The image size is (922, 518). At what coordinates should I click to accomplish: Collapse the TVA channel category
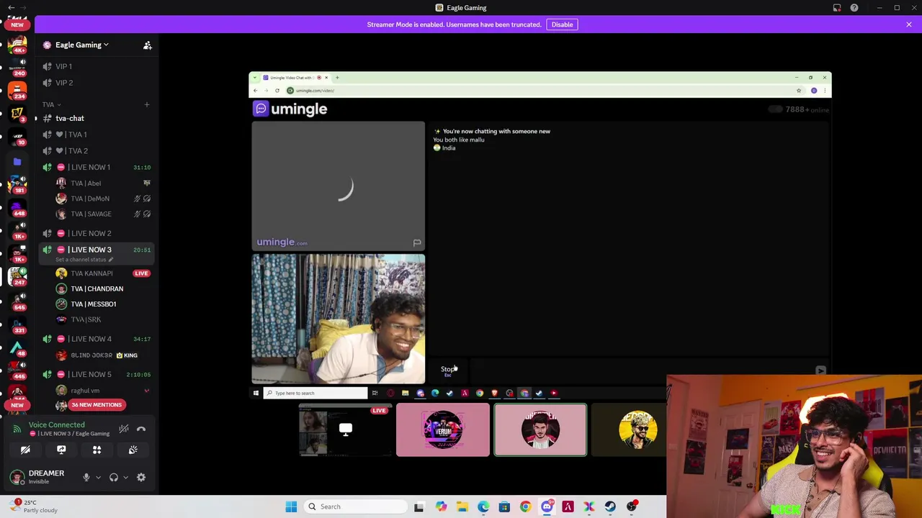[x=50, y=104]
